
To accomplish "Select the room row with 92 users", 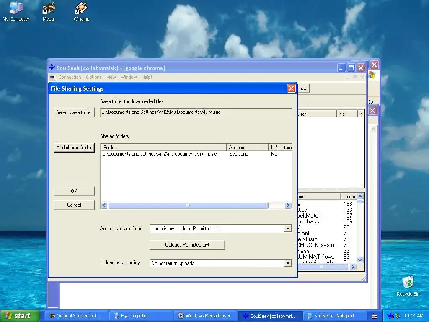I will pos(327,228).
